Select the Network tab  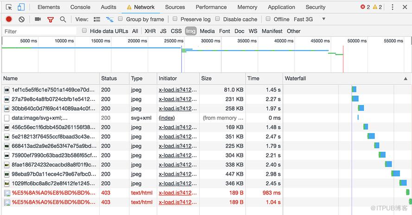pyautogui.click(x=141, y=7)
